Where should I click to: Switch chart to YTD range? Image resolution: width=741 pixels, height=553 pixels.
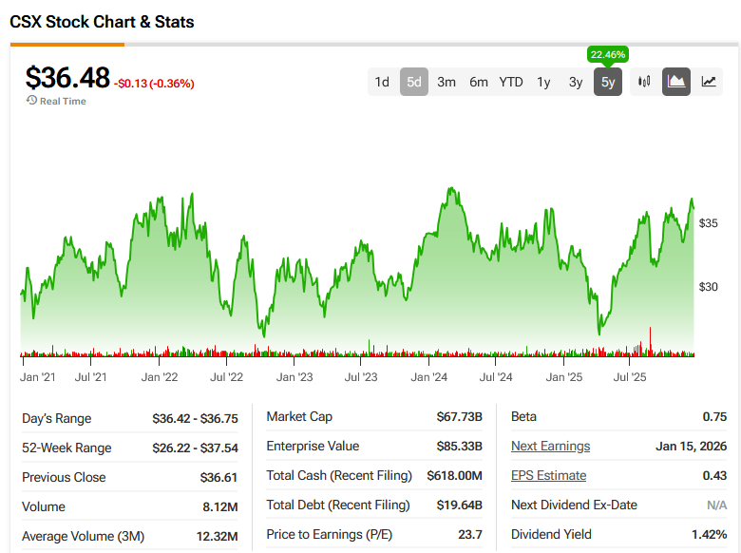511,82
